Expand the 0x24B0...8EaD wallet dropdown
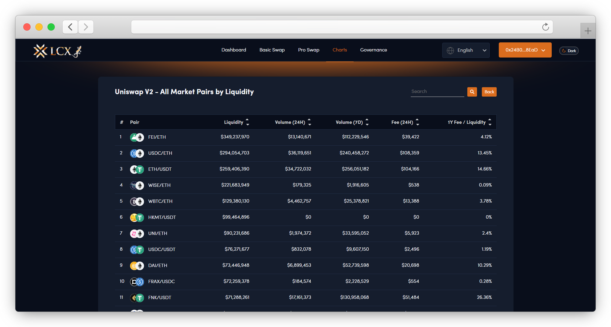Viewport: 611px width, 327px height. pyautogui.click(x=525, y=50)
